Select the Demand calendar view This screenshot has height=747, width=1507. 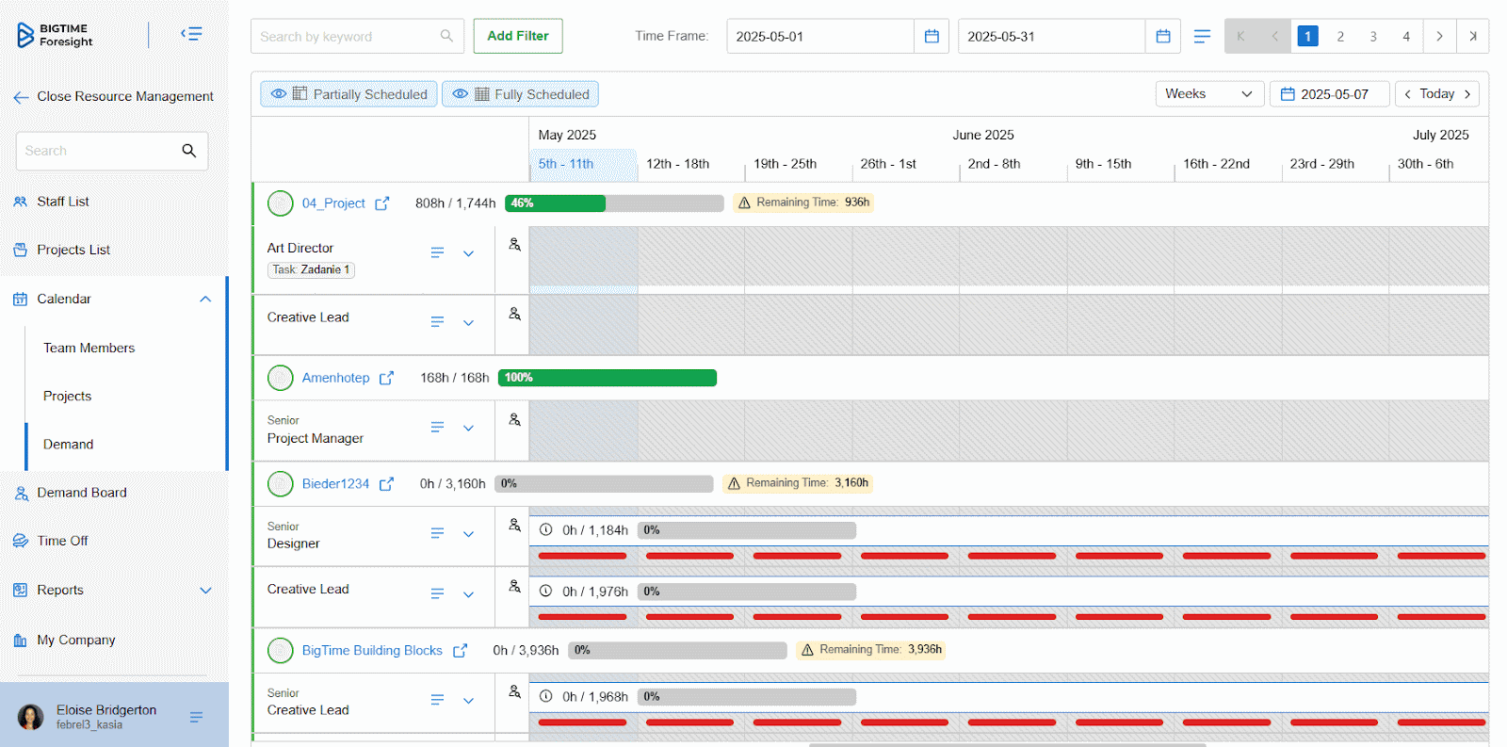point(68,445)
